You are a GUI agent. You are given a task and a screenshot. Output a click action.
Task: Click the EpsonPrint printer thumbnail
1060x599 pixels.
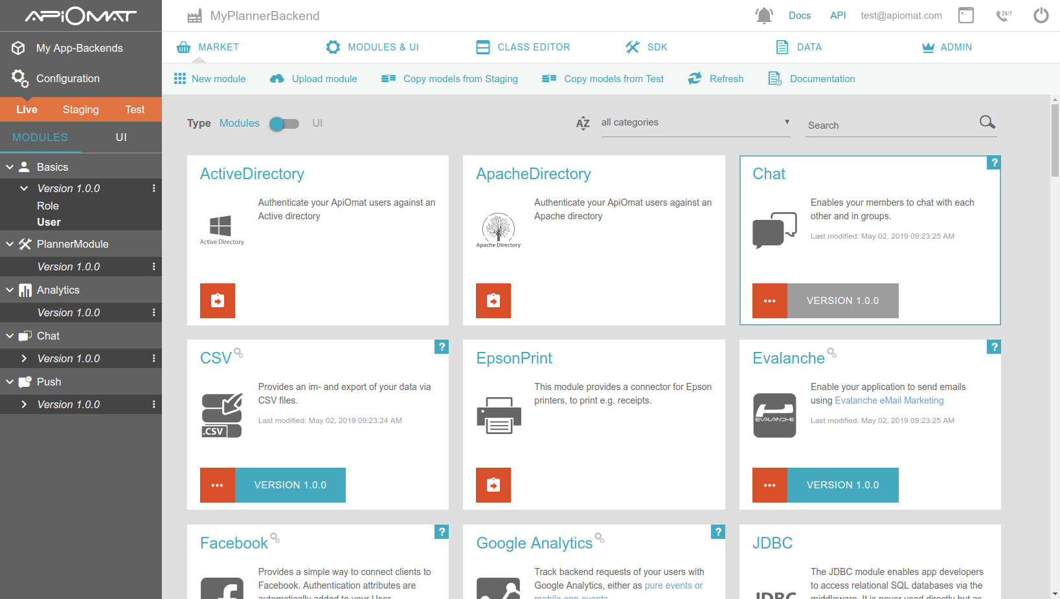click(499, 415)
